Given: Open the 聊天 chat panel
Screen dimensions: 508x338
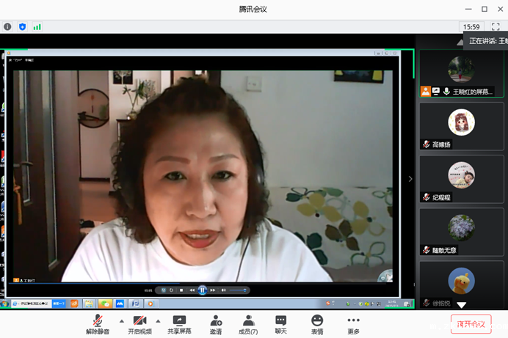Looking at the screenshot, I should (280, 324).
